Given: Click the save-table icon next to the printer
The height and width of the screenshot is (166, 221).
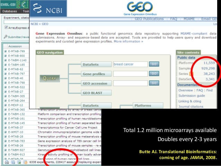Looking at the screenshot, I should click(x=13, y=162).
